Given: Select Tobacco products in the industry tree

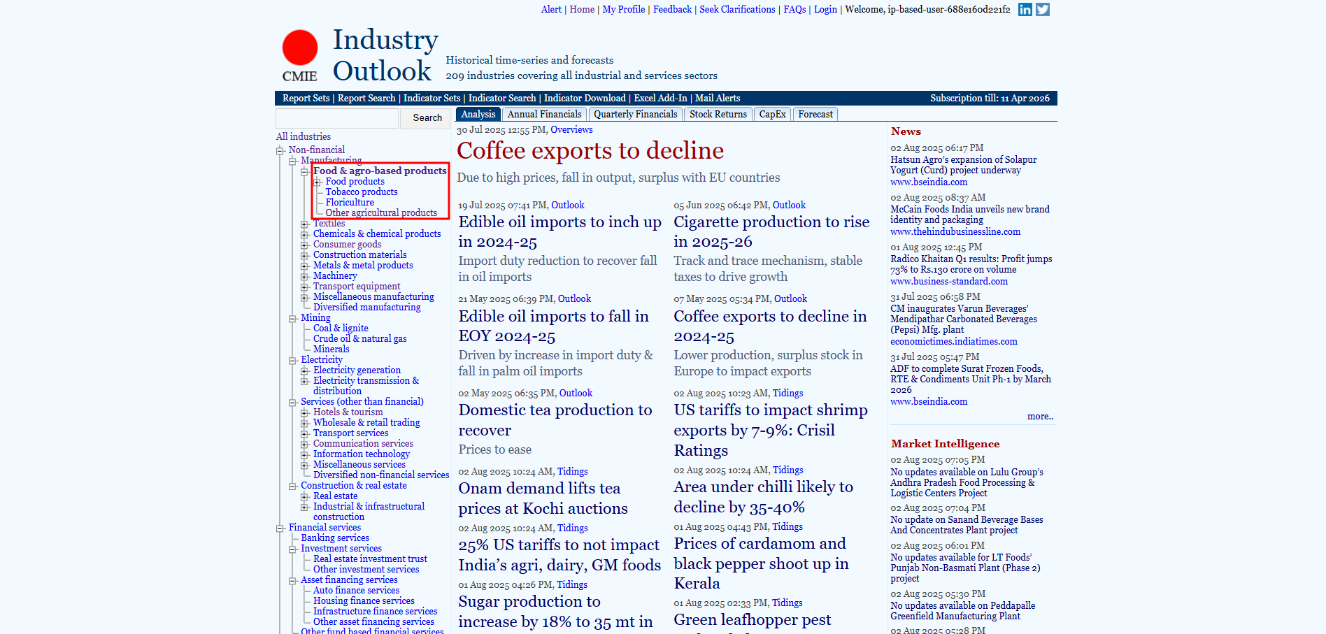Looking at the screenshot, I should [x=361, y=192].
